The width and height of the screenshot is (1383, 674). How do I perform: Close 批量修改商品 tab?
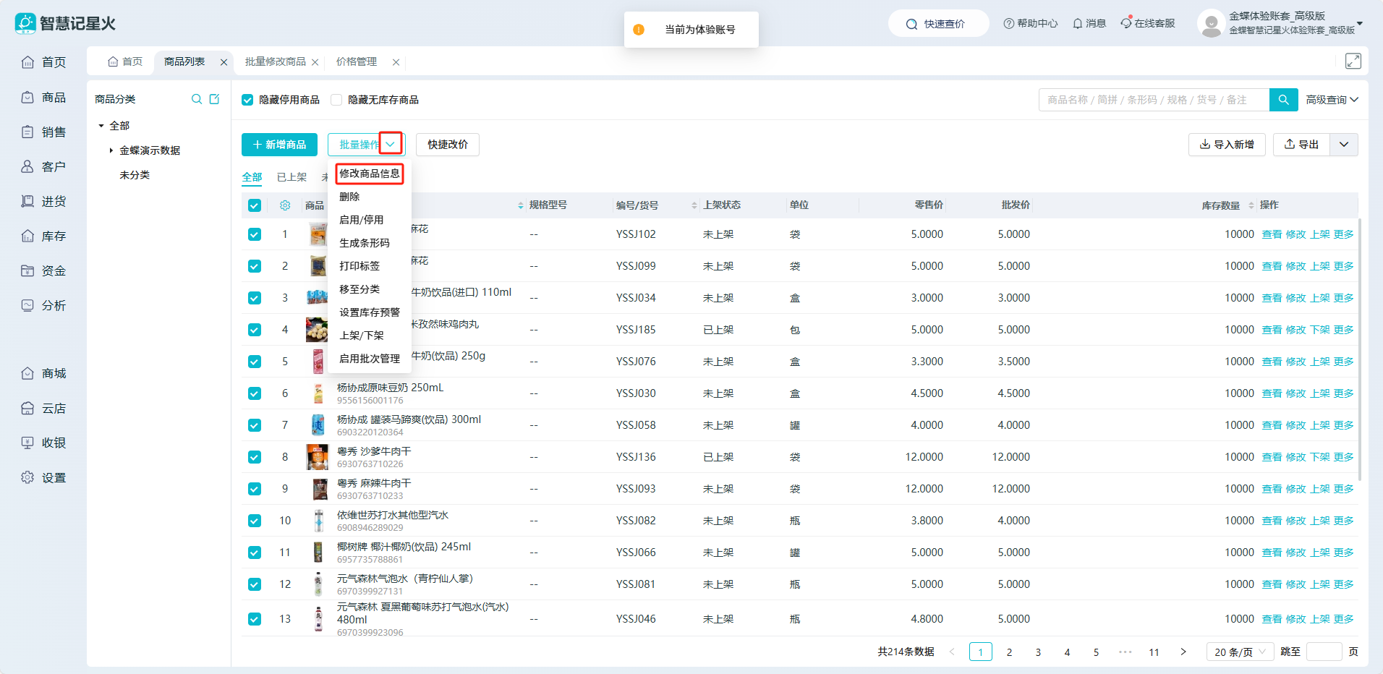315,62
